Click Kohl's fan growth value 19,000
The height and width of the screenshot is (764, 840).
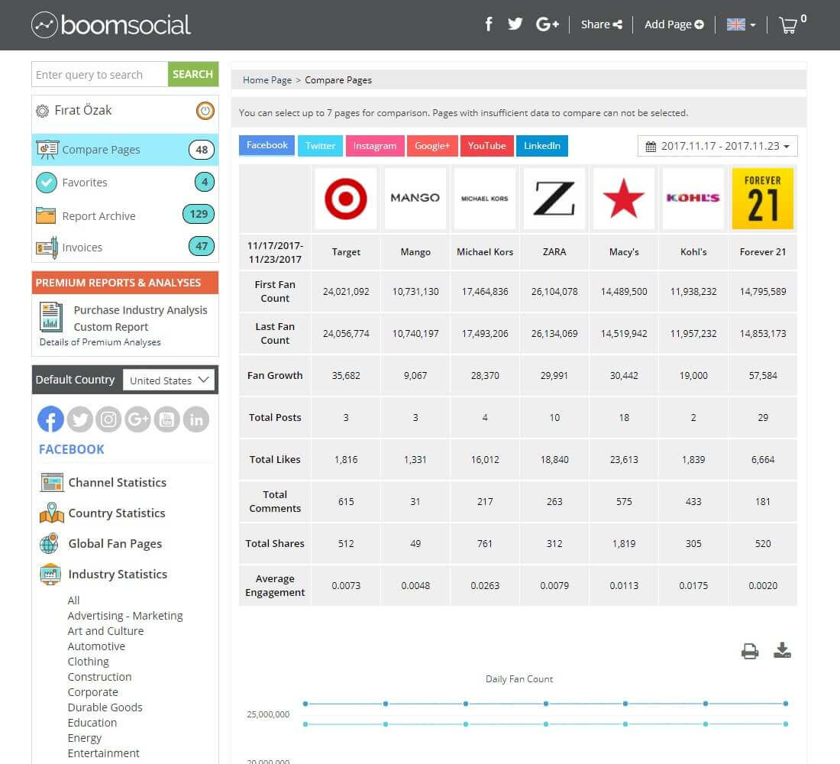pyautogui.click(x=693, y=376)
